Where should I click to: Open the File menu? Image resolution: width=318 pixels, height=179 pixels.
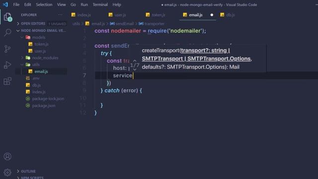pyautogui.click(x=16, y=4)
